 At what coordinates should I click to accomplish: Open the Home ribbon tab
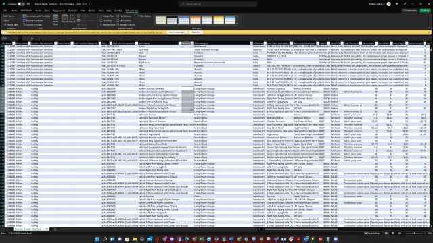14,11
